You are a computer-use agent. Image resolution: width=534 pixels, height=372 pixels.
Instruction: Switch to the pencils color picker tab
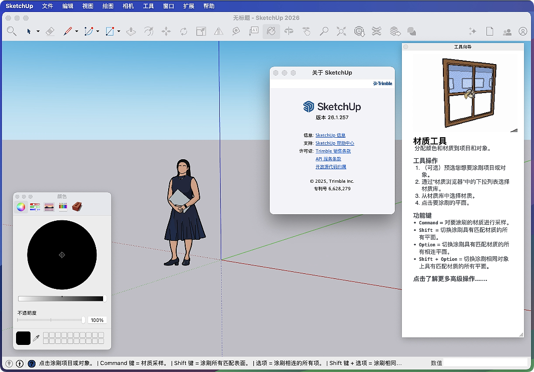(63, 207)
